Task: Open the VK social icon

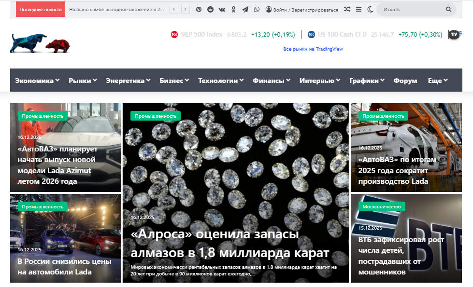Action: pyautogui.click(x=222, y=10)
